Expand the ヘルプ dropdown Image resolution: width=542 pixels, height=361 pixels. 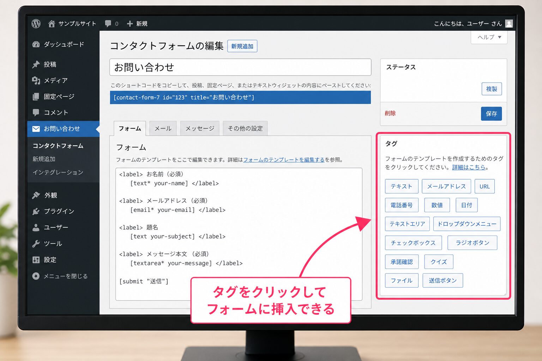coord(489,37)
